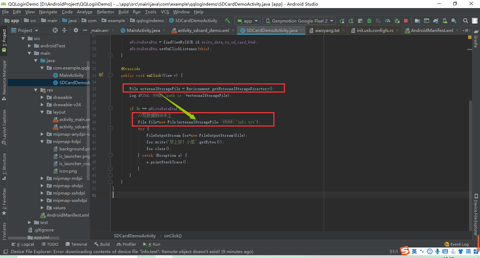The height and width of the screenshot is (258, 480).
Task: Open the Profiler tool window
Action: 126,244
